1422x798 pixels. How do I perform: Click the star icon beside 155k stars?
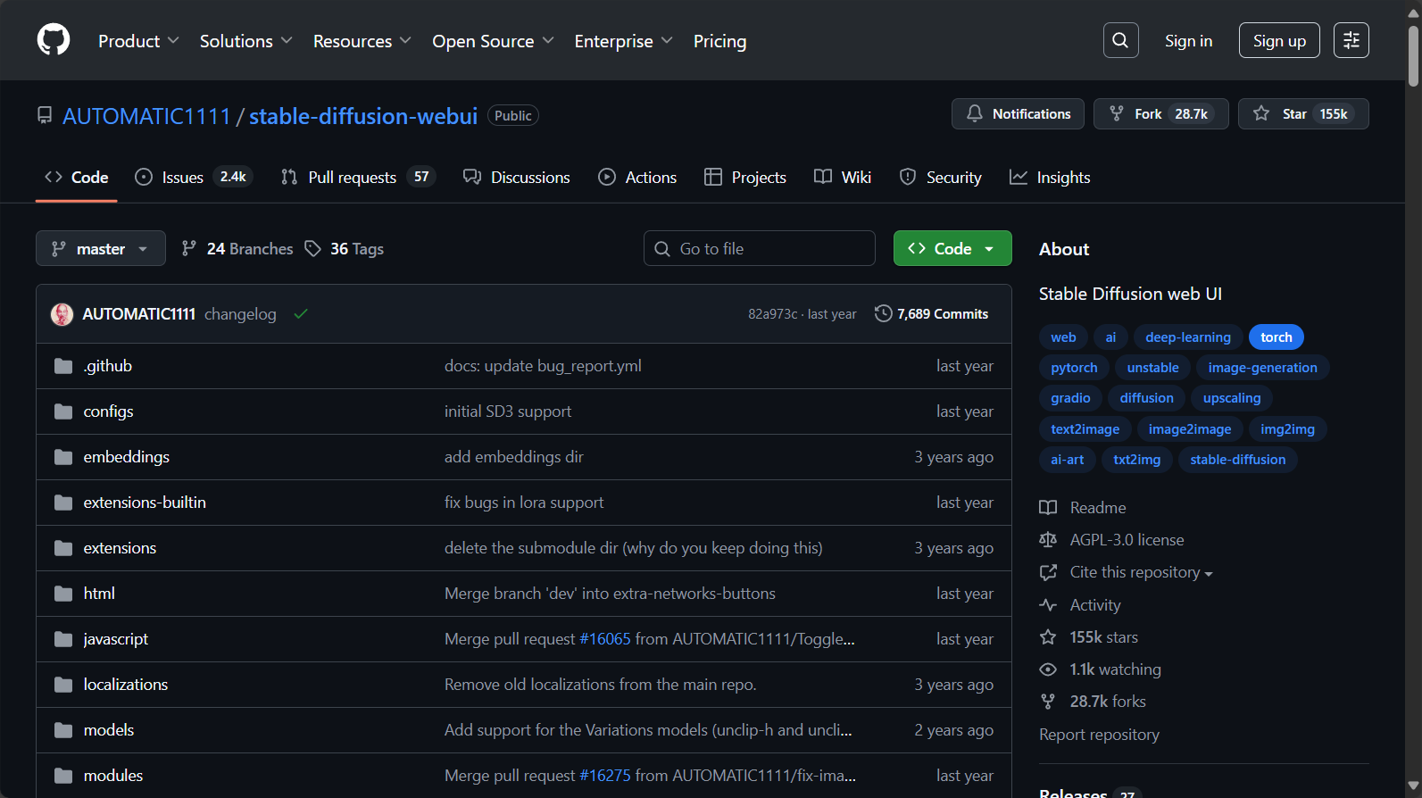[1048, 637]
